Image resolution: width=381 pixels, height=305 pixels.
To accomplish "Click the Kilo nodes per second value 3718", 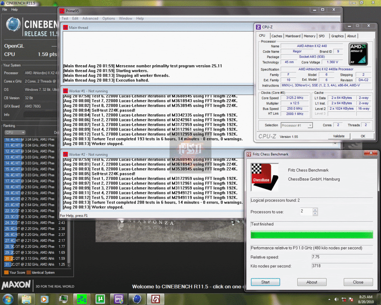I will 342,266.
